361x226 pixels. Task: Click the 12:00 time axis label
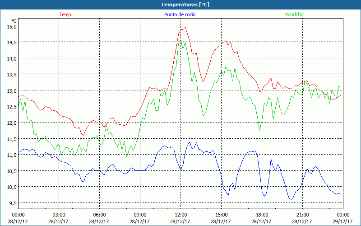(181, 215)
